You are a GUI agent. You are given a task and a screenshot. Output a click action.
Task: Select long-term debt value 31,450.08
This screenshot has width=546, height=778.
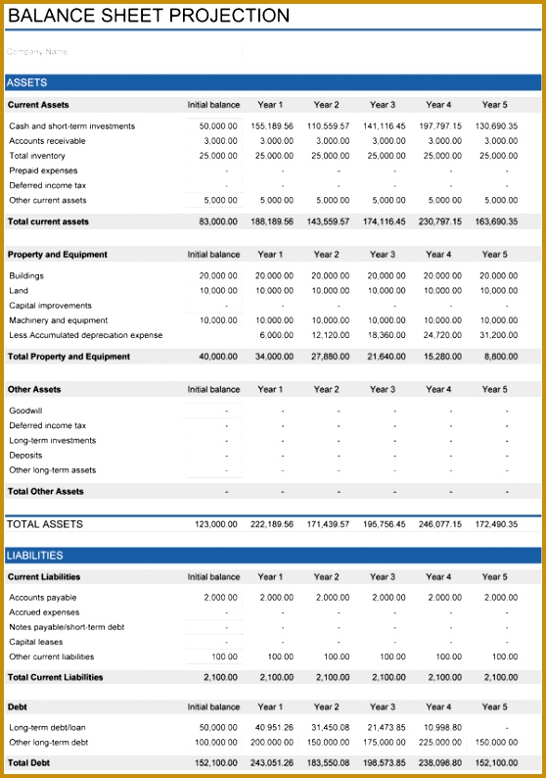coord(330,728)
